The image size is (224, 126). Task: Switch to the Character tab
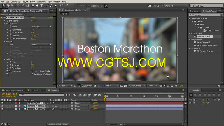pos(194,11)
